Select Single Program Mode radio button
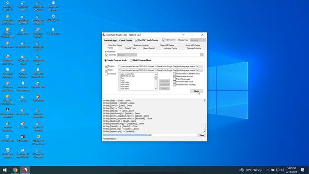 (106, 60)
